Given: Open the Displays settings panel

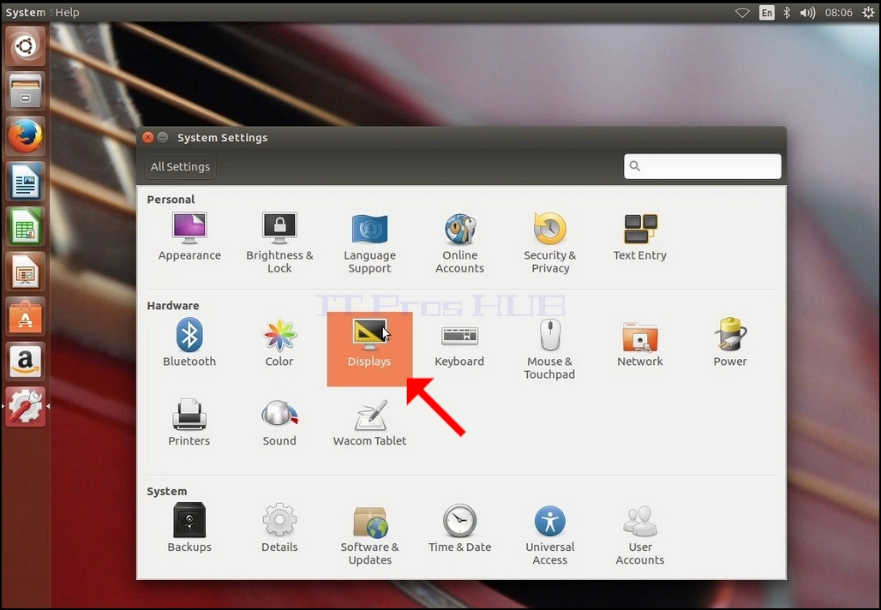Looking at the screenshot, I should click(x=369, y=349).
